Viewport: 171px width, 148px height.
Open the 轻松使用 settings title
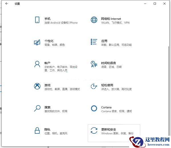click(107, 85)
